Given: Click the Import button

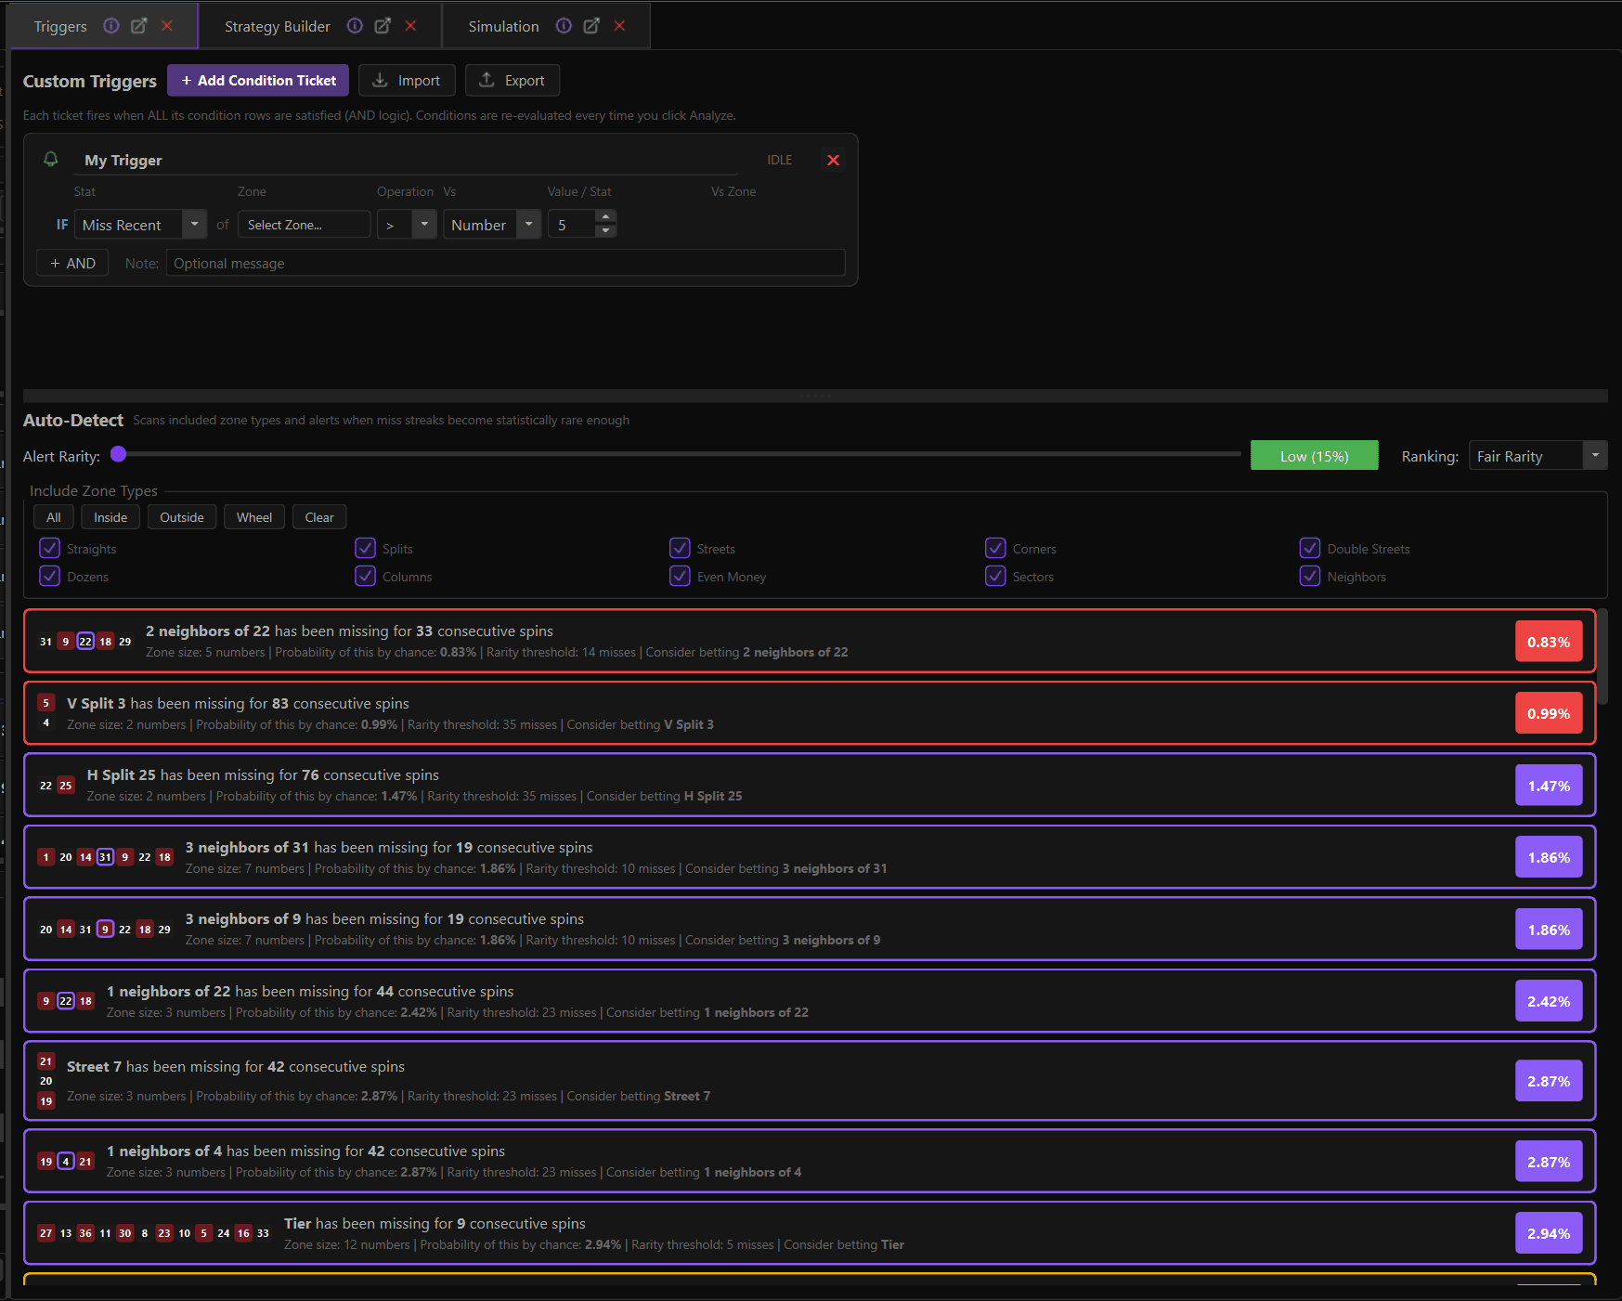Looking at the screenshot, I should 407,80.
